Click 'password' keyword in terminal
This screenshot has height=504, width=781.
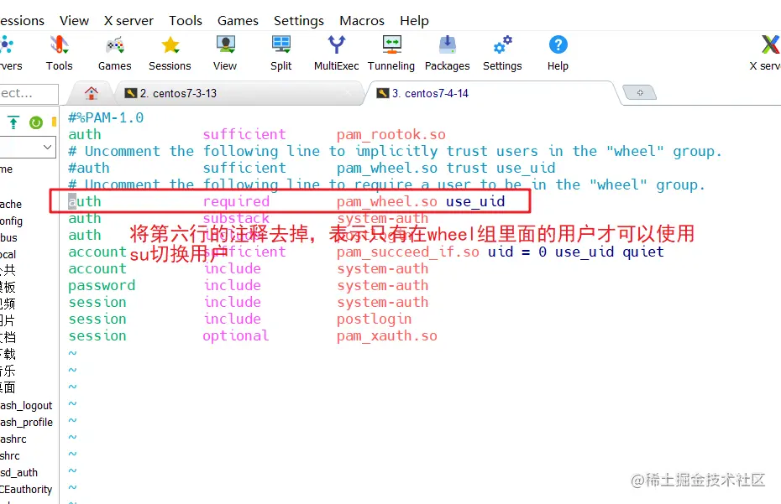[x=102, y=286]
